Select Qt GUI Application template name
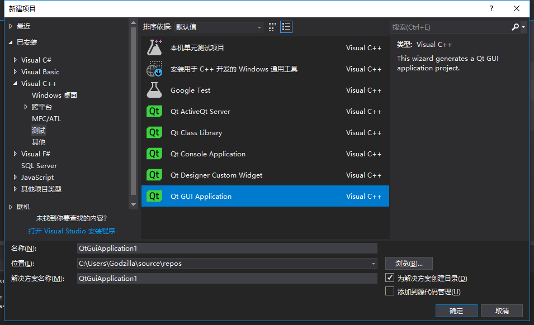Viewport: 534px width, 325px height. (x=201, y=196)
